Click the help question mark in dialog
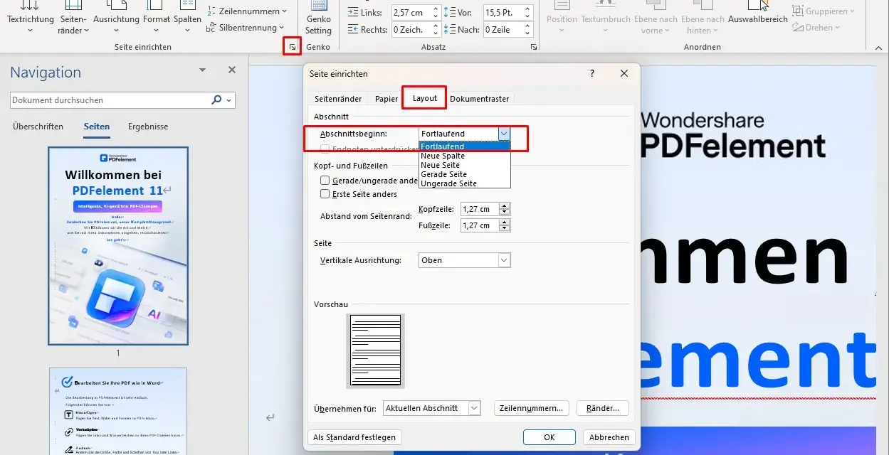The width and height of the screenshot is (889, 455). 592,73
